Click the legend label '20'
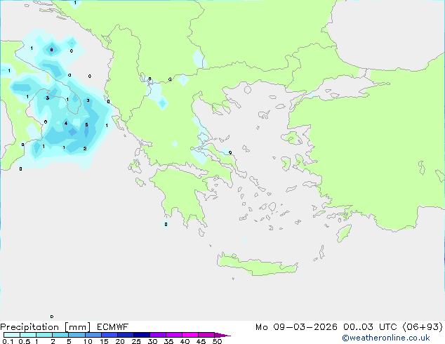Screen dimensions: 445x344 click(x=120, y=341)
